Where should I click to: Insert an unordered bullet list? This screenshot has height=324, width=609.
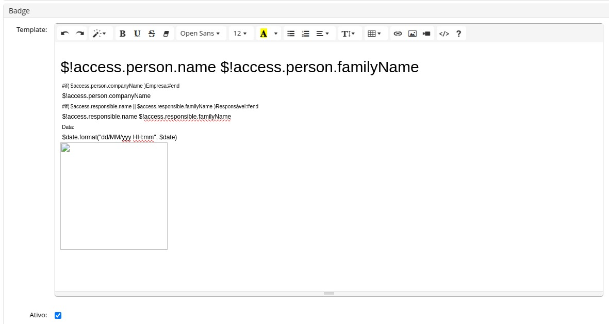point(291,34)
